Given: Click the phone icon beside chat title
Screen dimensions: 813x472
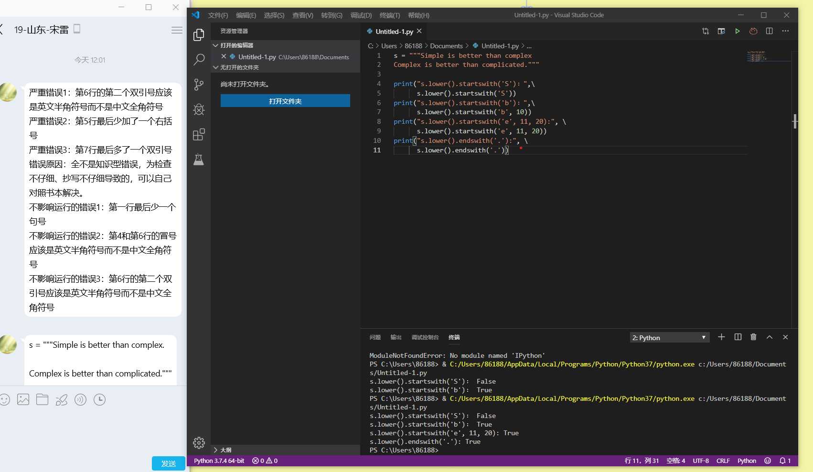Looking at the screenshot, I should click(x=77, y=29).
